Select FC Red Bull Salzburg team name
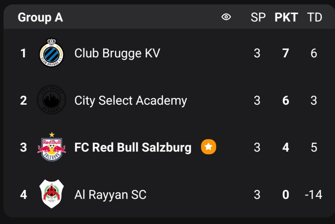The width and height of the screenshot is (335, 224). (133, 147)
